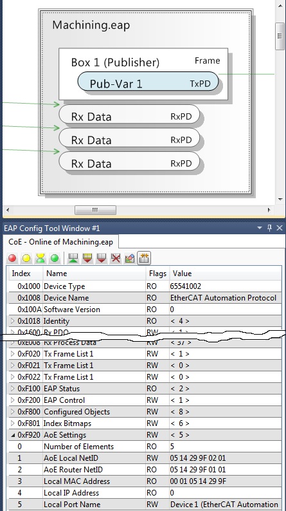The height and width of the screenshot is (511, 286).
Task: Click the EtherCAT Automation Protocol value
Action: click(223, 298)
